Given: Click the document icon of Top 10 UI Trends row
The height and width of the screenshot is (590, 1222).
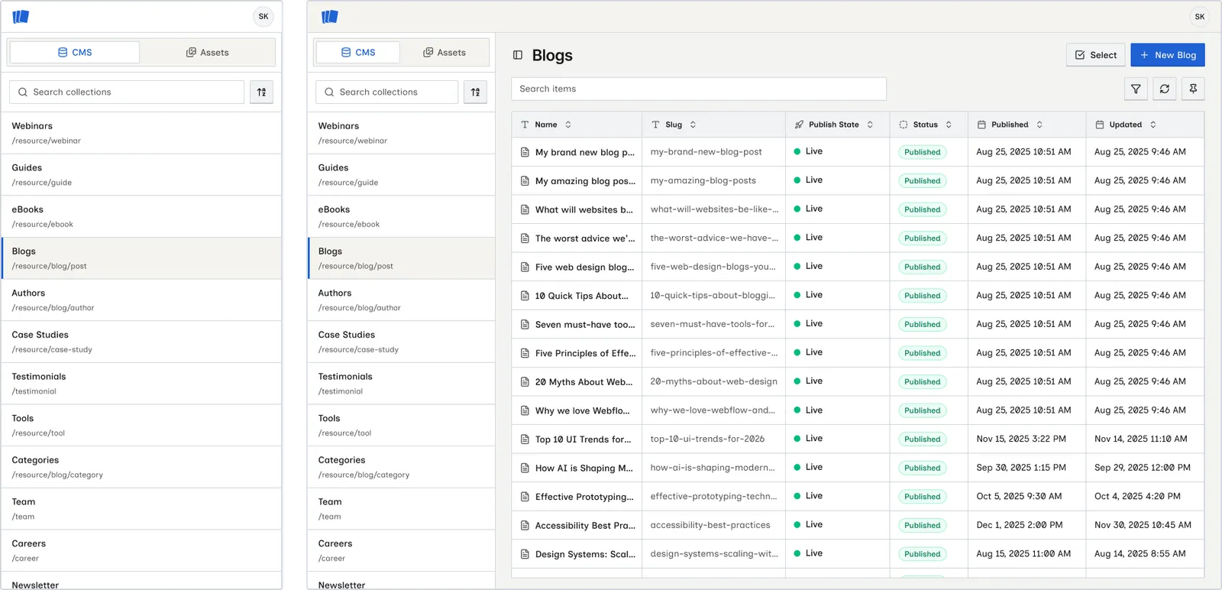Looking at the screenshot, I should [x=525, y=439].
